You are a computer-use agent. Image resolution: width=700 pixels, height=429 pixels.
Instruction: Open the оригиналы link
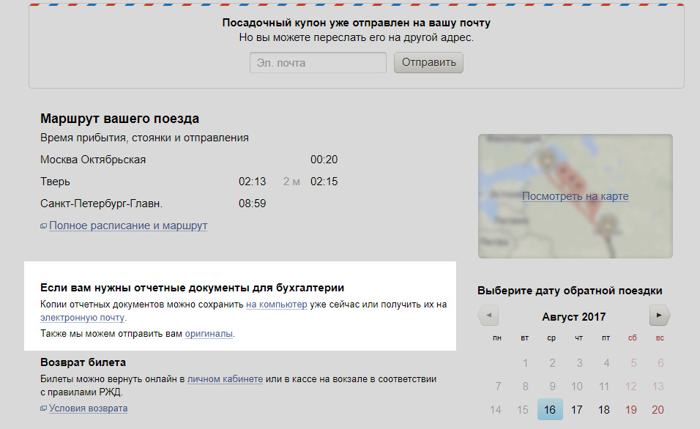point(209,334)
